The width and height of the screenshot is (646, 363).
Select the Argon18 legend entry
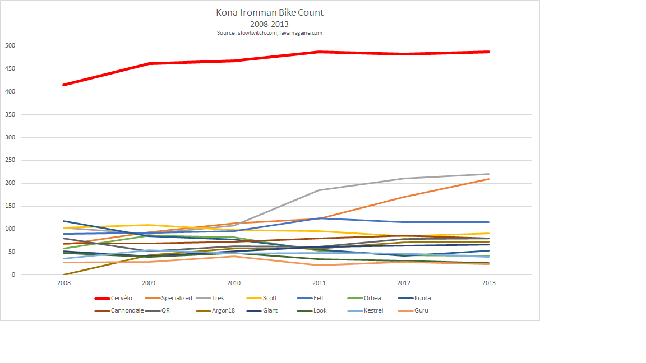coord(215,311)
